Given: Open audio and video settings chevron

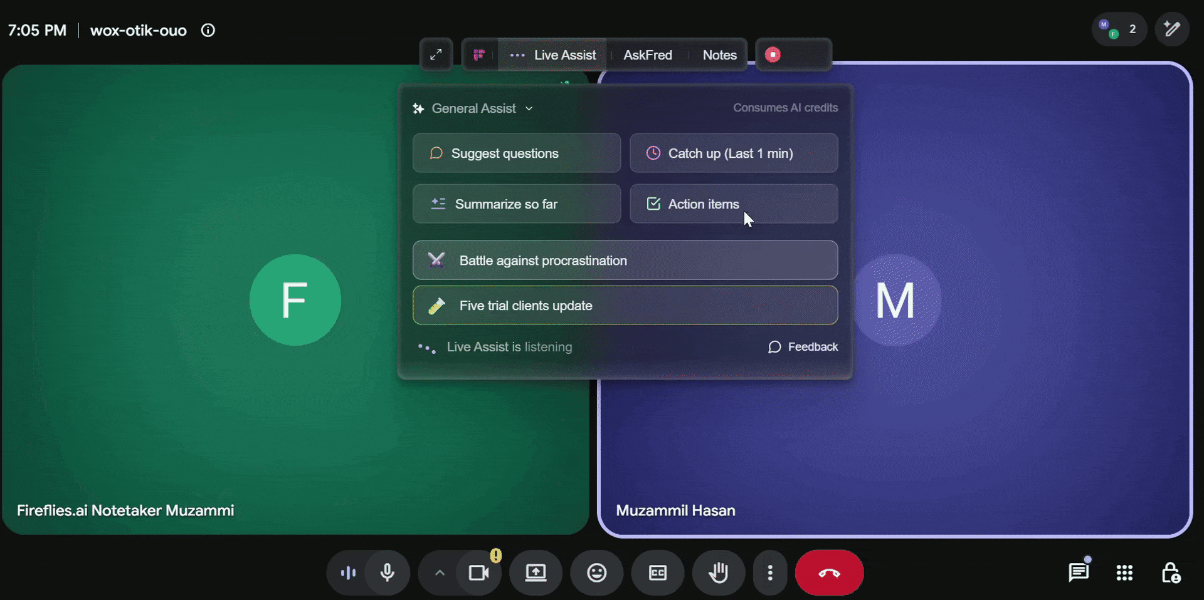Looking at the screenshot, I should tap(440, 572).
